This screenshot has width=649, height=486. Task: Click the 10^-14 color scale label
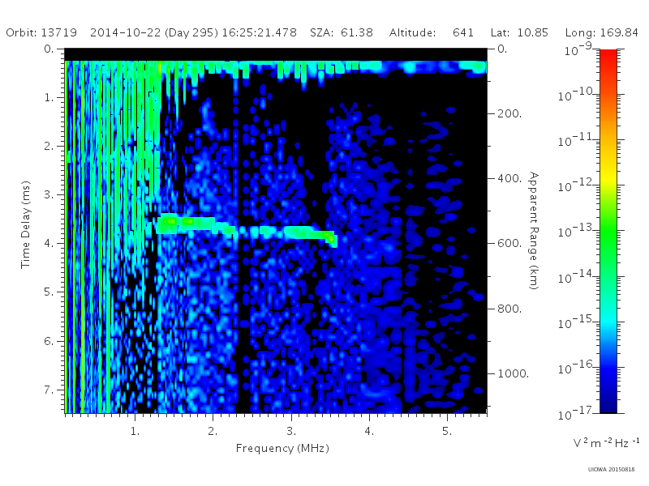click(578, 276)
